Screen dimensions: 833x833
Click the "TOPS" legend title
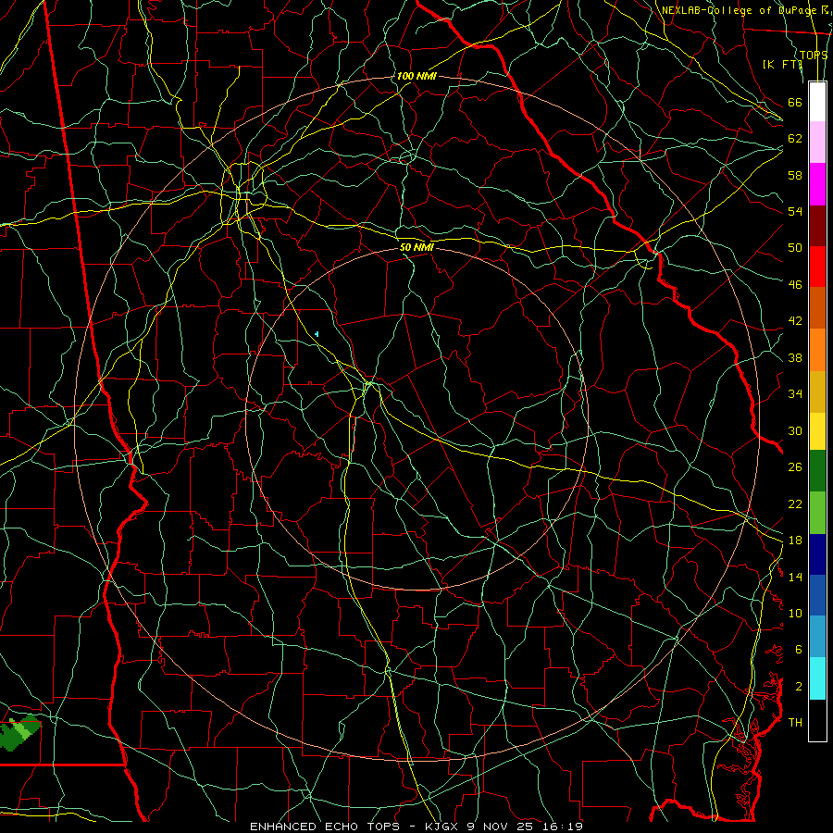(x=814, y=55)
